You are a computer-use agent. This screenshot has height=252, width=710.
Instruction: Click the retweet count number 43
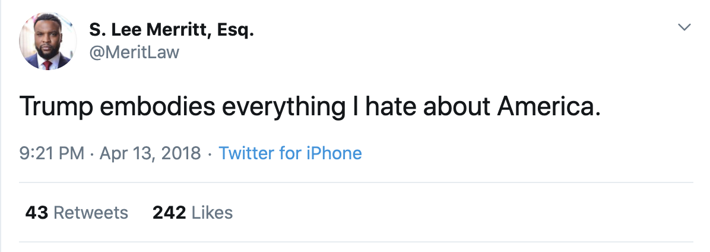(x=36, y=213)
